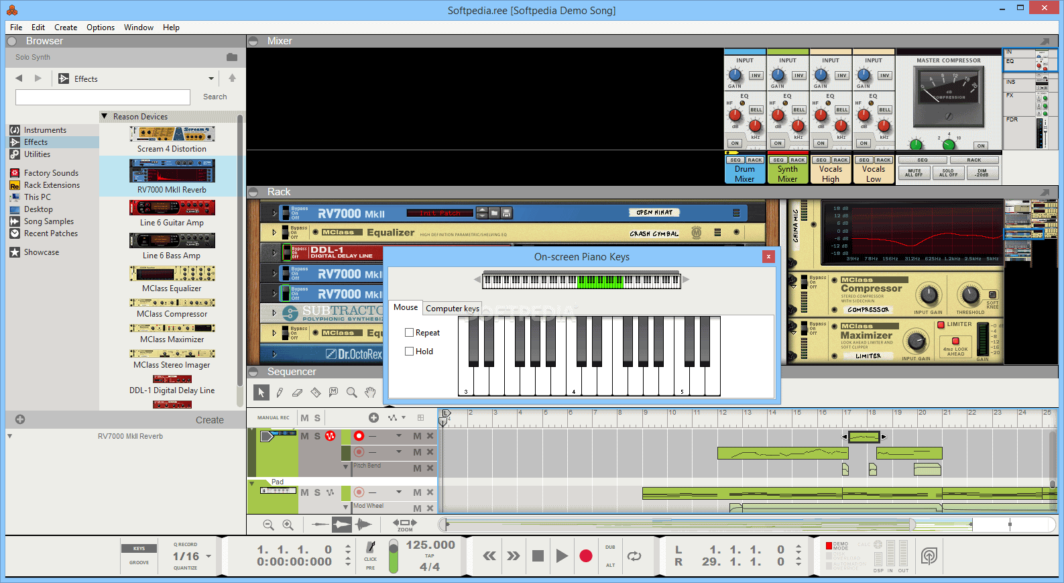The width and height of the screenshot is (1064, 583).
Task: Toggle ON button on Drum Mixer channel EQ
Action: pyautogui.click(x=735, y=143)
